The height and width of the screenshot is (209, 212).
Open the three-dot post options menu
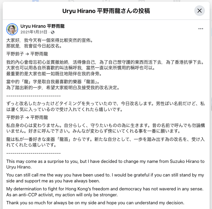tap(201, 29)
